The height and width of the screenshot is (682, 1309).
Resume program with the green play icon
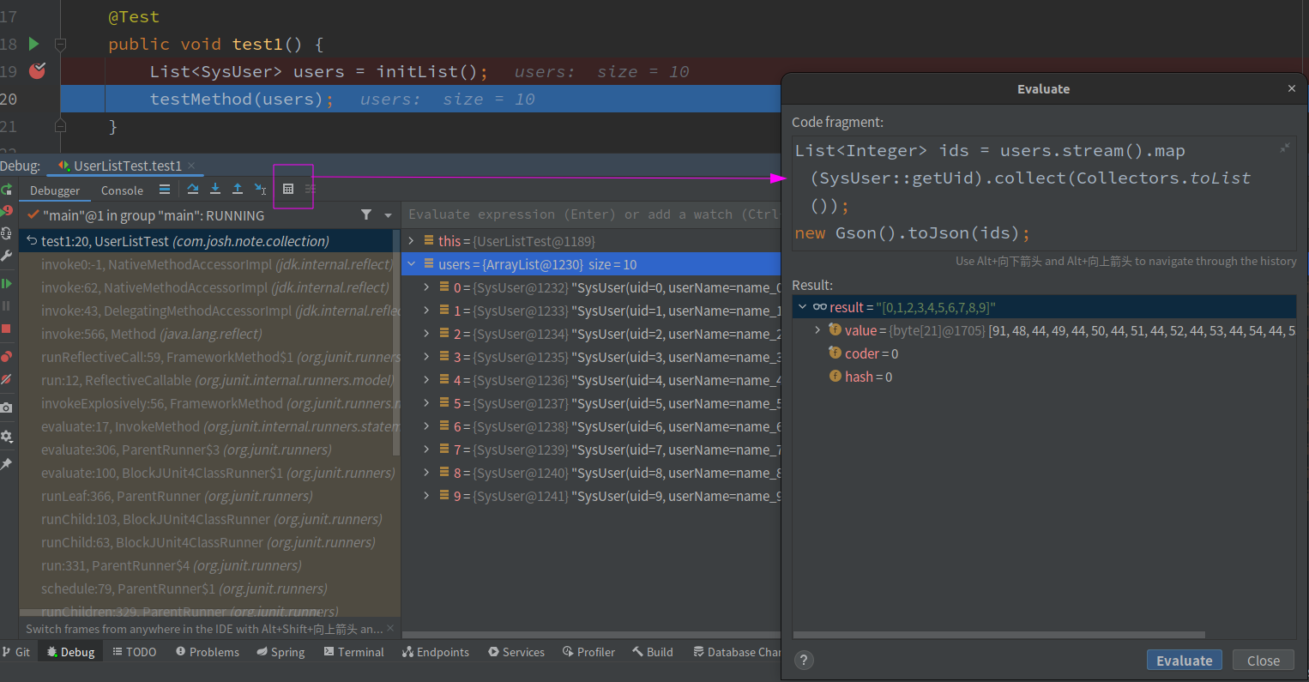pos(6,283)
